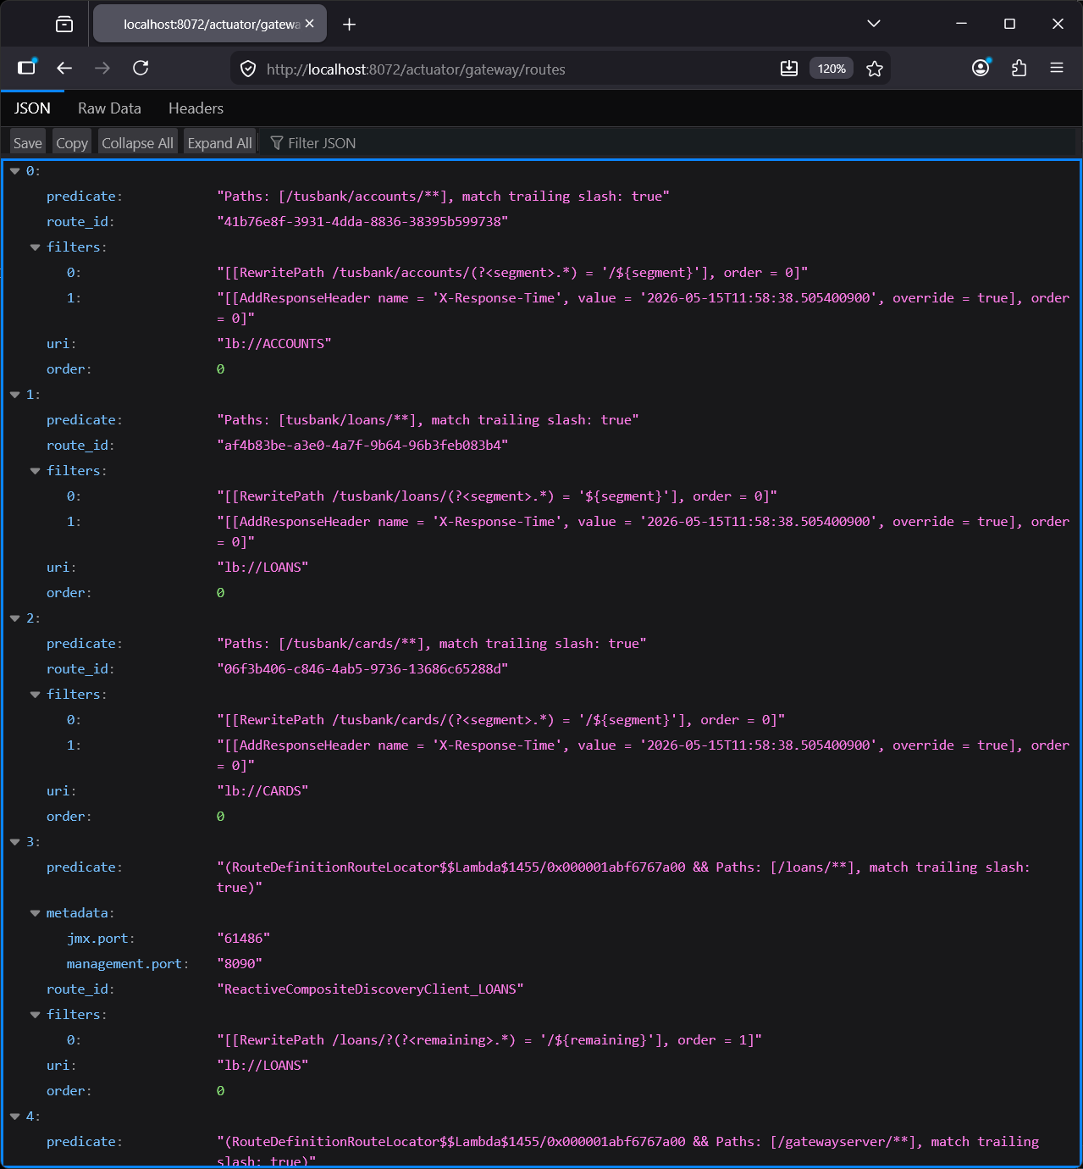Viewport: 1083px width, 1169px height.
Task: Go back with the back arrow
Action: click(x=64, y=68)
